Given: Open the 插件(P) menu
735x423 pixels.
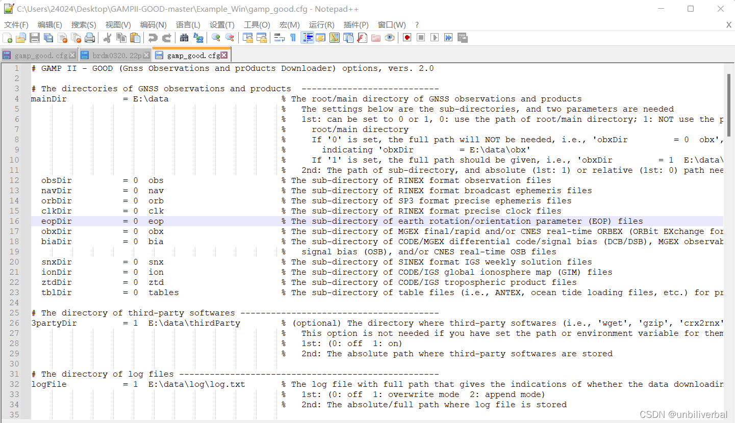Looking at the screenshot, I should pos(356,25).
